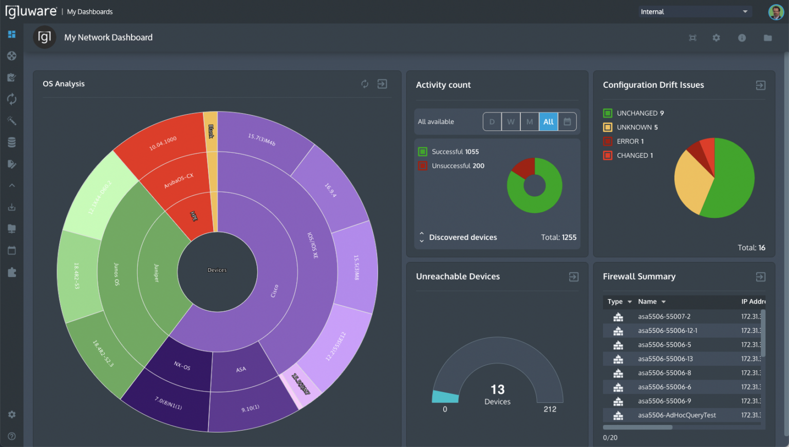Viewport: 789px width, 447px height.
Task: Enable fullscreen mode for the dashboard
Action: [692, 38]
